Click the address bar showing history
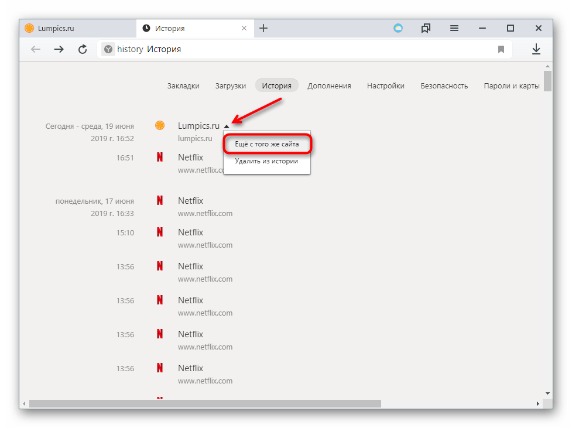This screenshot has width=572, height=428. 293,49
